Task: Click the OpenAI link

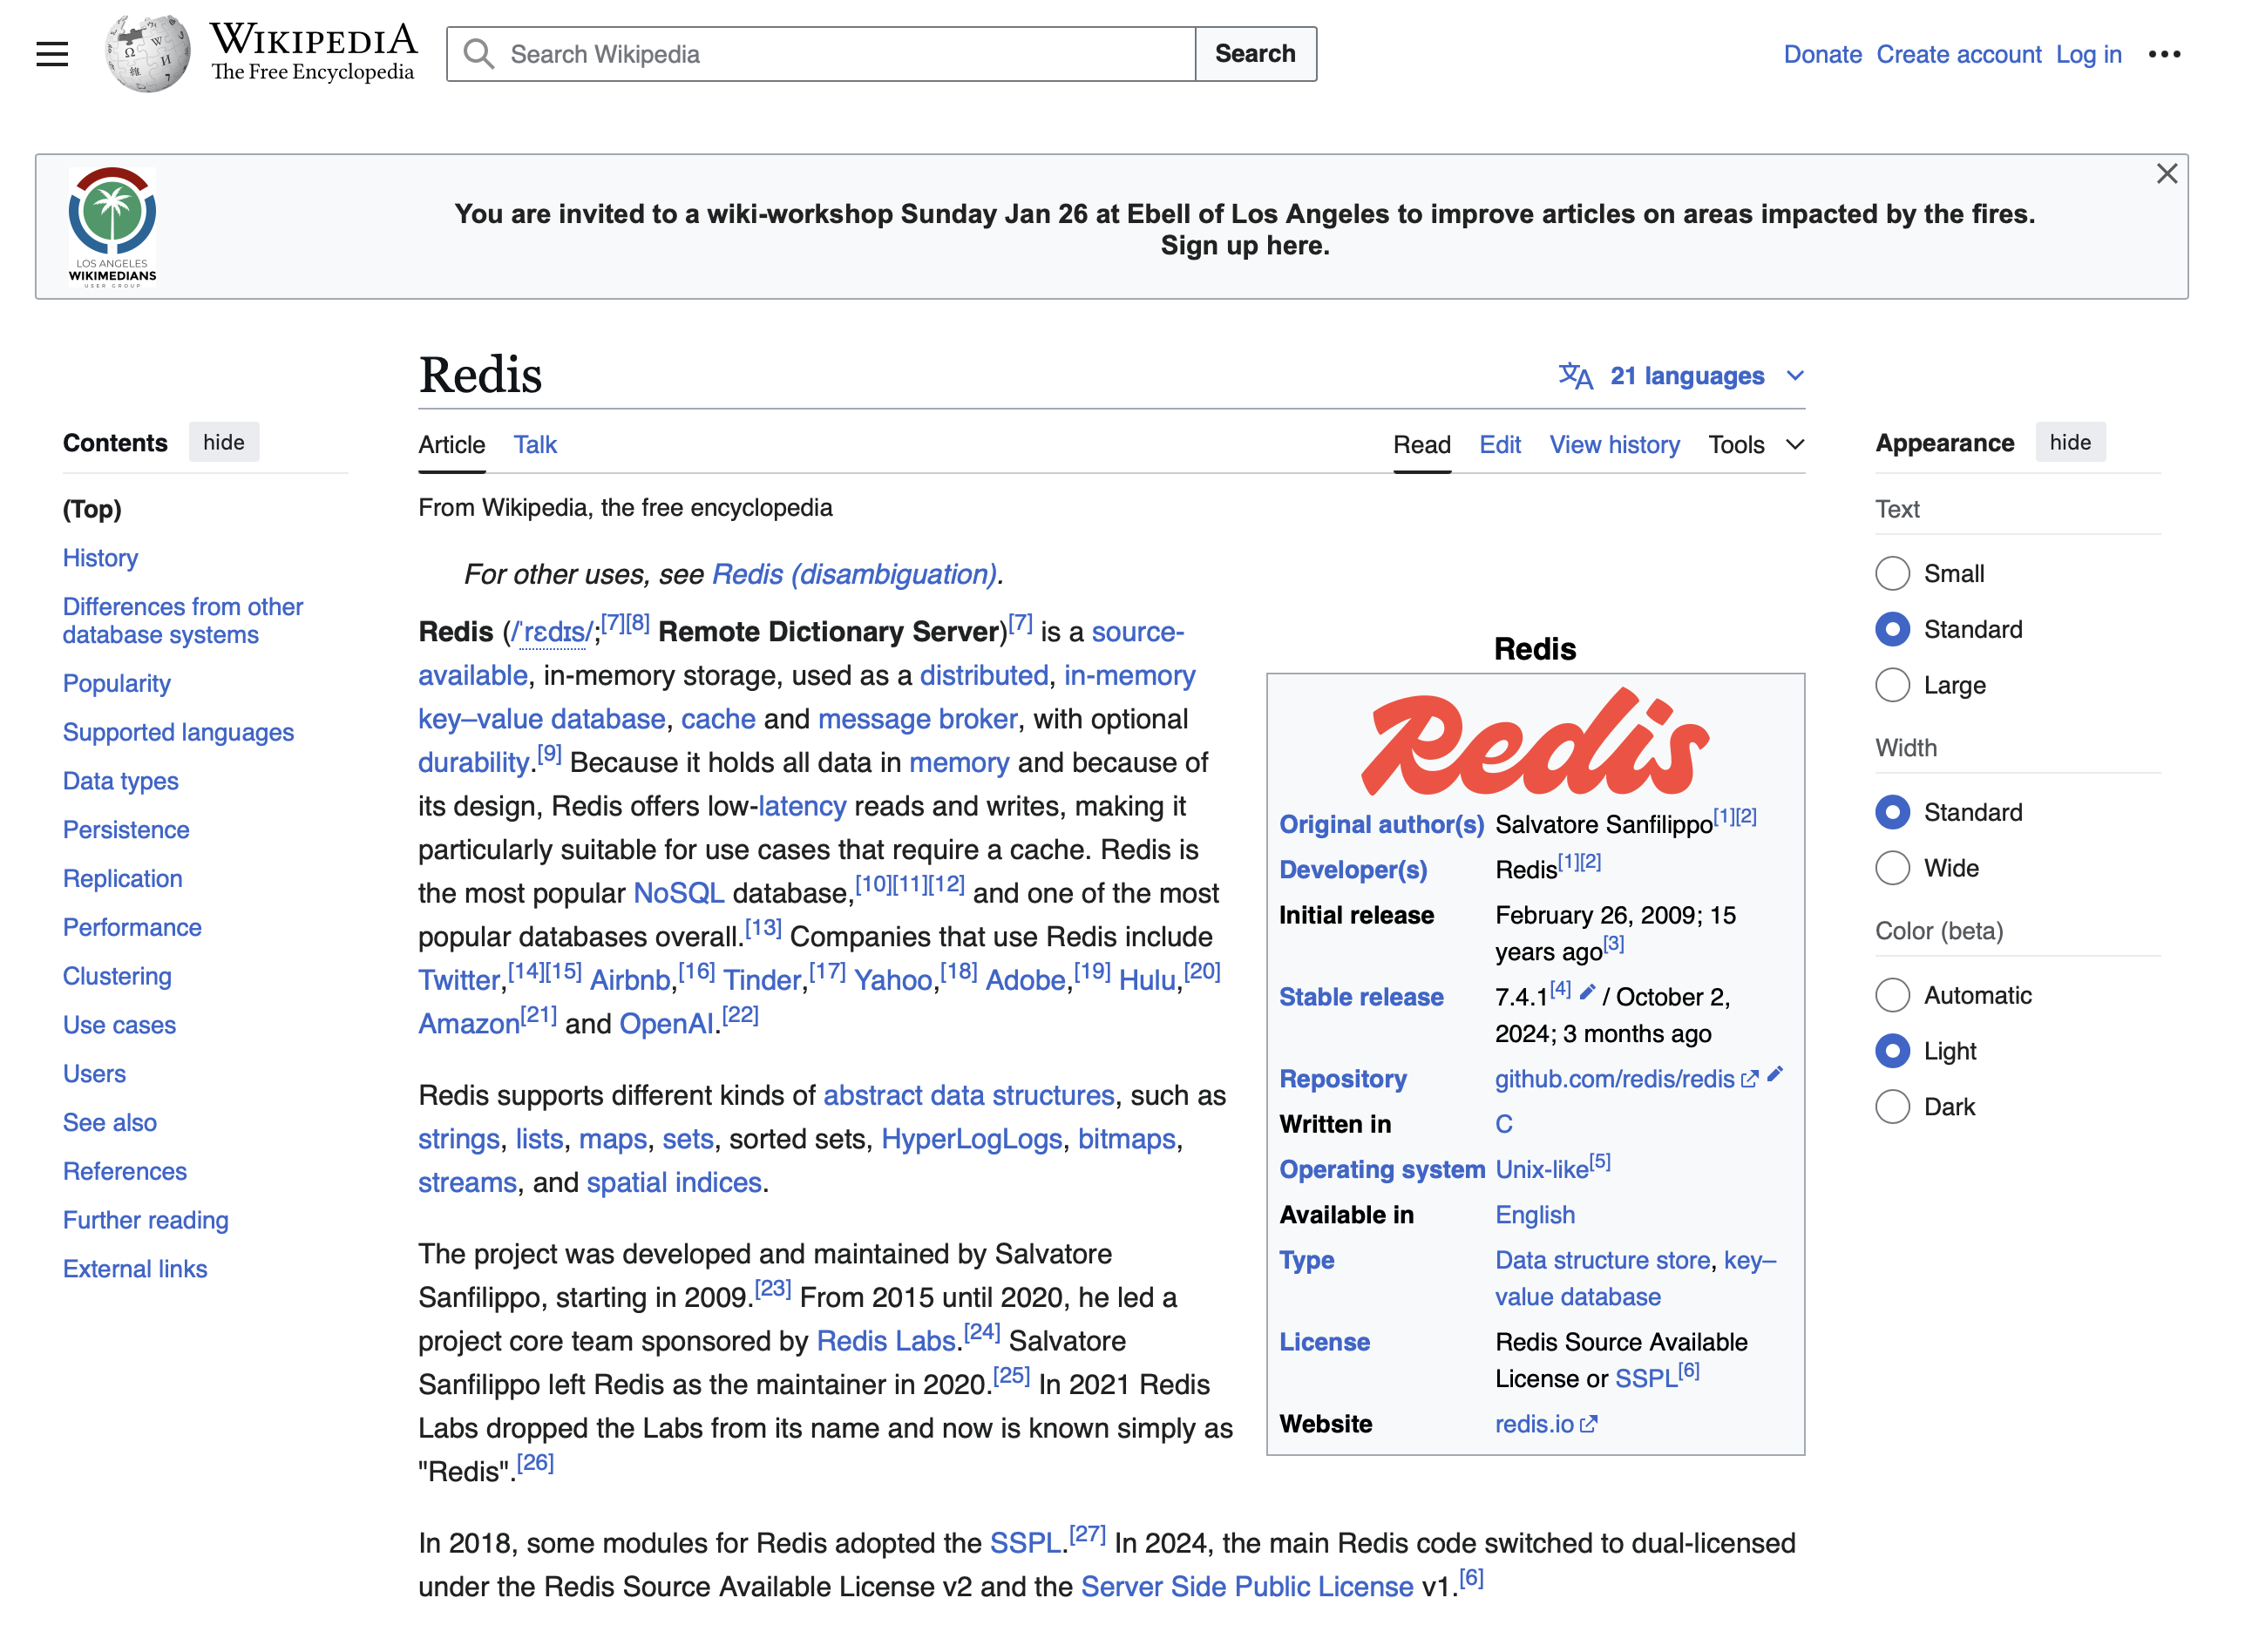Action: point(666,1025)
